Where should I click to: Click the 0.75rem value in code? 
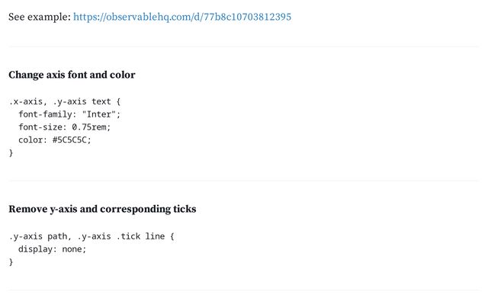click(89, 127)
